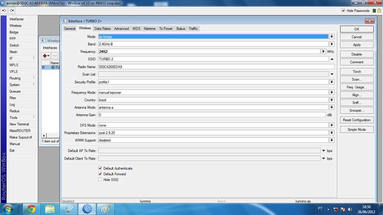Screen dimensions: 383x215
Task: Switch to the Traffic tab
Action: pyautogui.click(x=193, y=29)
